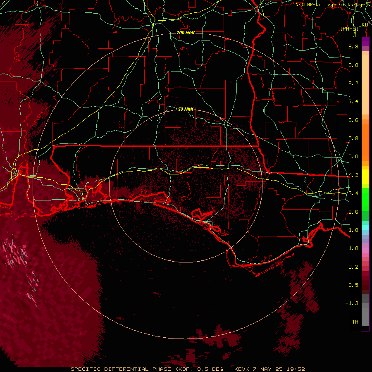This screenshot has width=372, height=372.
Task: Click the yellow band of the color bar
Action: click(x=365, y=177)
